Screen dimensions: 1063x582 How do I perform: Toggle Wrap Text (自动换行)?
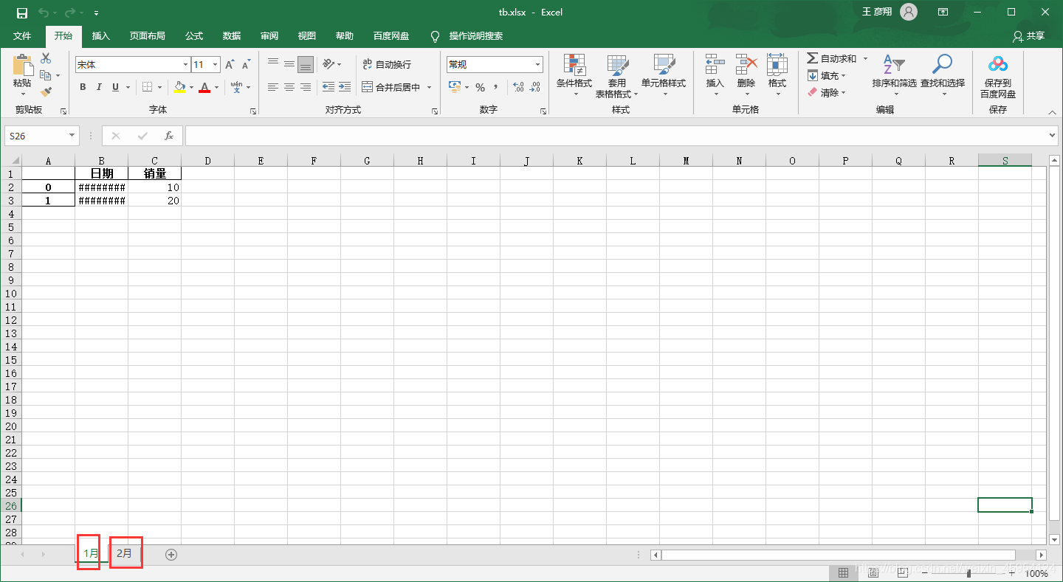[387, 64]
